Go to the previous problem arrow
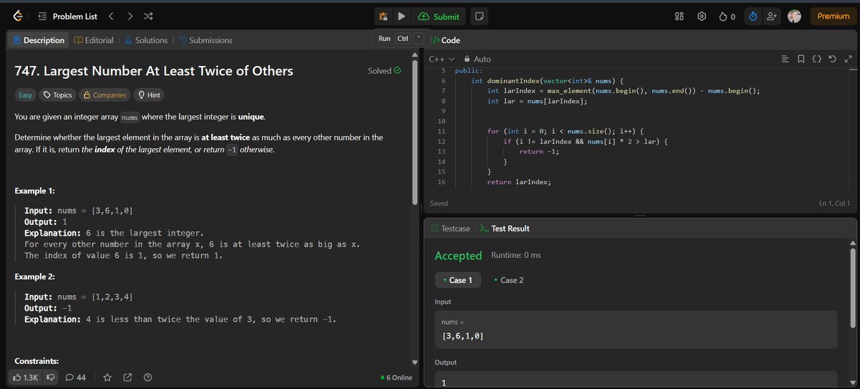This screenshot has height=389, width=860. click(110, 16)
